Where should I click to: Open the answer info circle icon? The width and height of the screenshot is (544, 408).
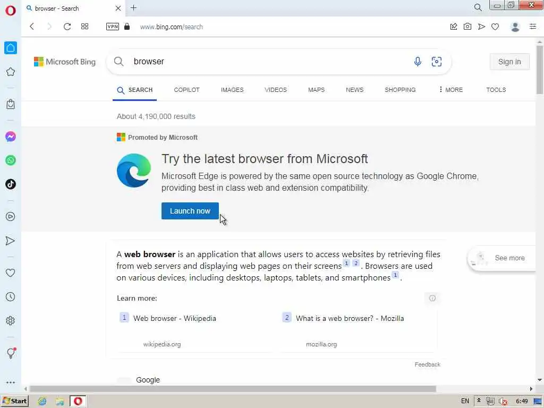click(432, 298)
